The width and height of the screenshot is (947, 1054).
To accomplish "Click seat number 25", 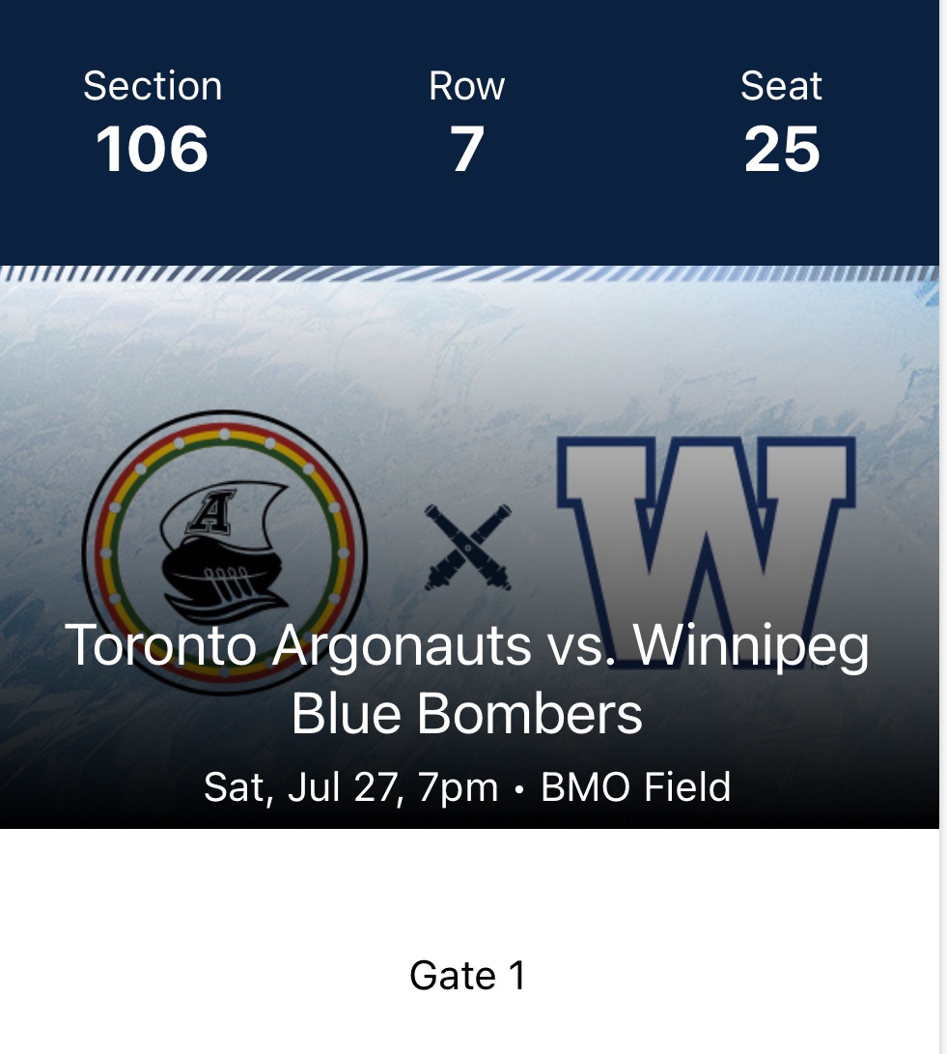I will (781, 149).
